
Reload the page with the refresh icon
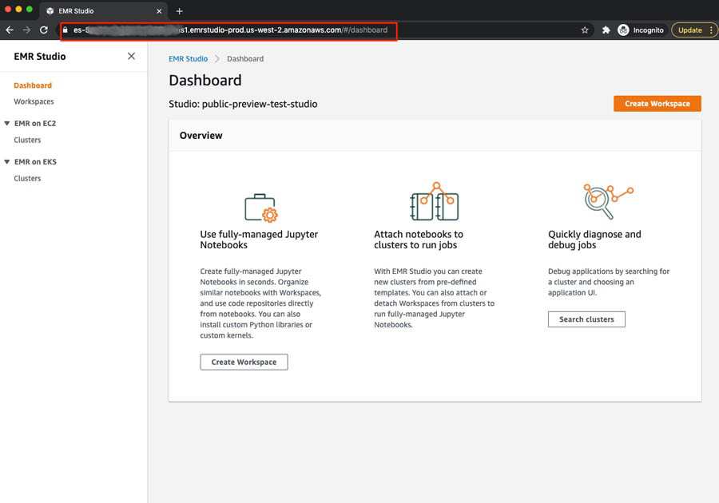coord(44,30)
